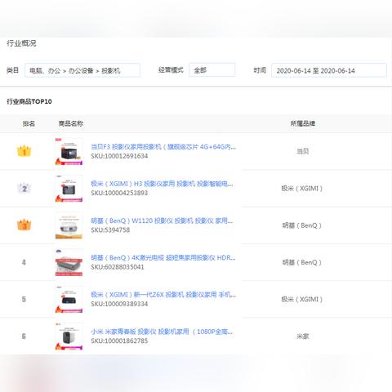Screen dimensions: 392x392
Task: Click brand 明基 (BenQ) in rank 3 row
Action: click(301, 225)
